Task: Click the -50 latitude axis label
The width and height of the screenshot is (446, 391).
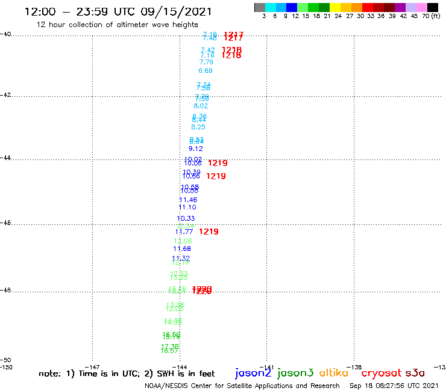Action: coord(5,360)
